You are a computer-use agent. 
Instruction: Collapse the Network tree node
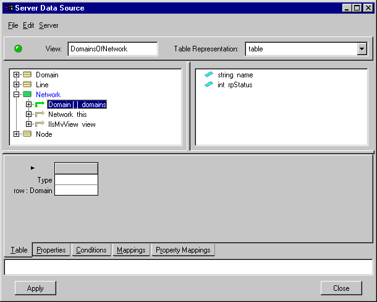pos(17,95)
